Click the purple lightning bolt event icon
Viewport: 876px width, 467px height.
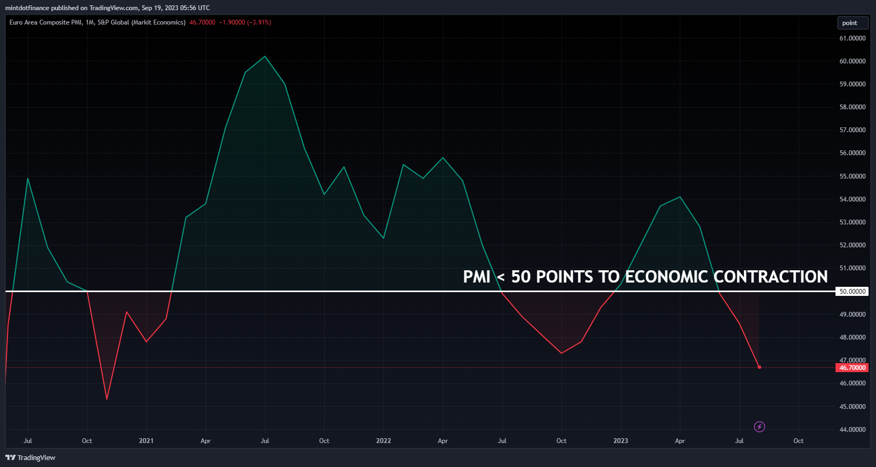[759, 426]
